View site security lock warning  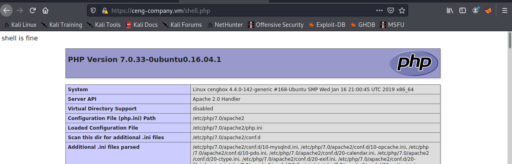(x=105, y=10)
